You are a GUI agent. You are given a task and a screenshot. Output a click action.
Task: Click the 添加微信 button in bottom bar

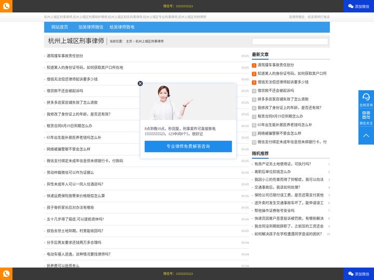coord(358,274)
